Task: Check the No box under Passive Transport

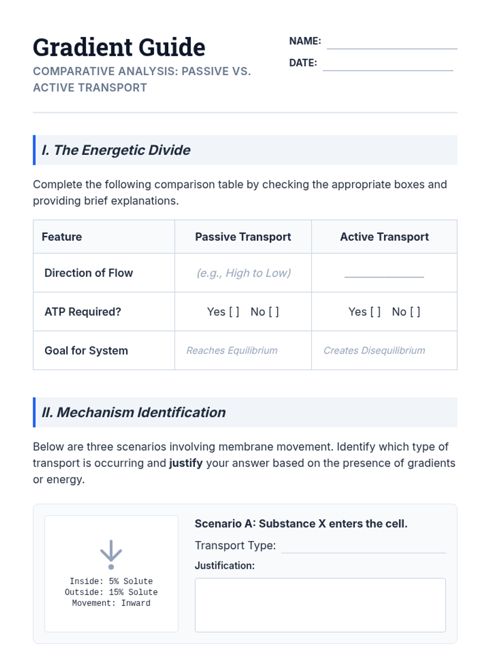Action: click(274, 312)
